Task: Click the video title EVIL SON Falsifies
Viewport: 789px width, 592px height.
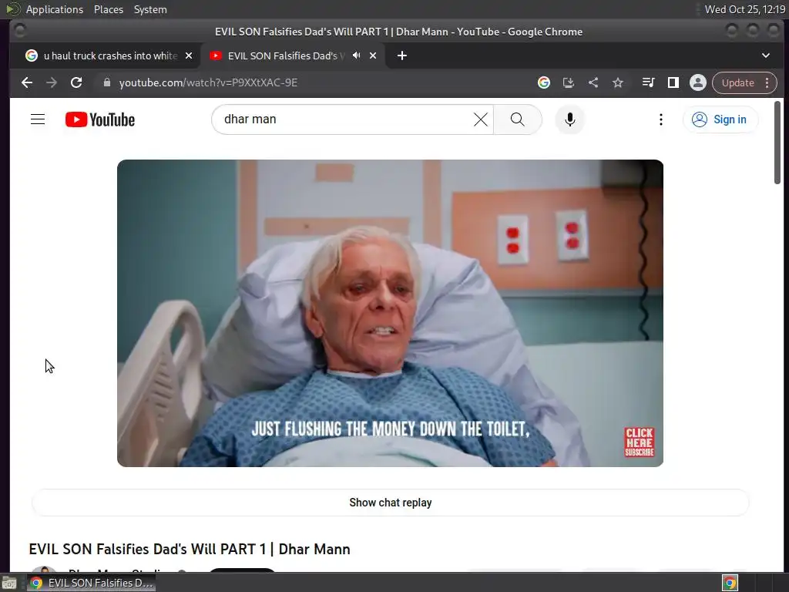Action: pos(190,549)
